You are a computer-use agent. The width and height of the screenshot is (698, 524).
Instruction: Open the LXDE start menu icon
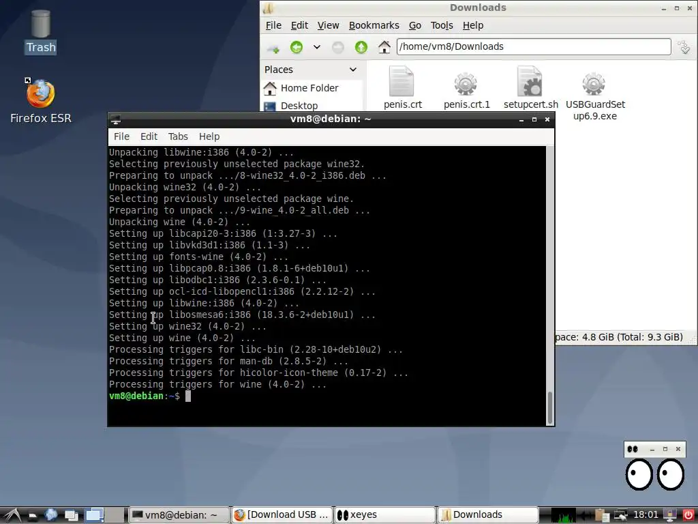(12, 515)
